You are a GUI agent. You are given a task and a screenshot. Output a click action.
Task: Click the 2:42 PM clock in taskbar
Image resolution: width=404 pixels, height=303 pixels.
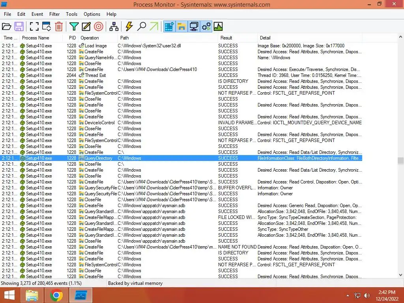pos(387,292)
